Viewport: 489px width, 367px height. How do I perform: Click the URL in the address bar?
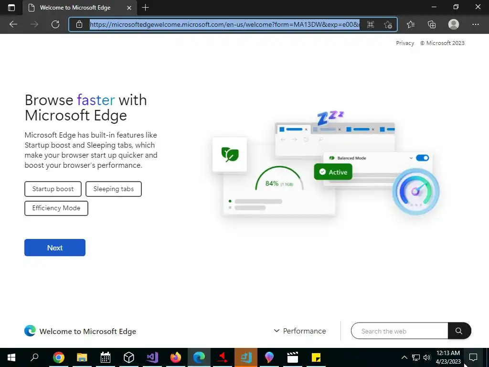(224, 24)
